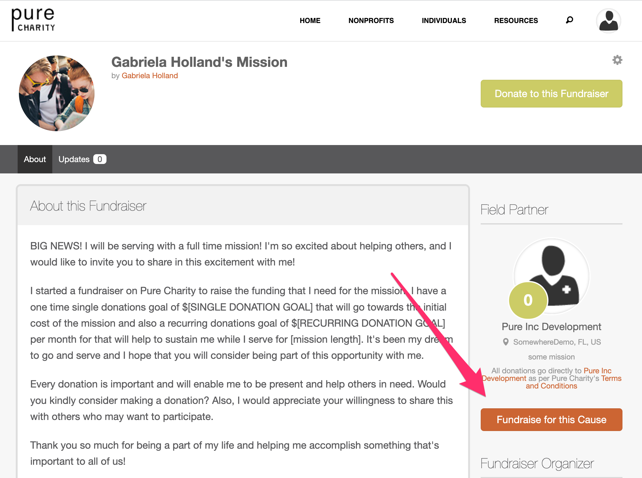Viewport: 642px width, 478px height.
Task: Click the fundraiser profile photo thumbnail
Action: (x=57, y=93)
